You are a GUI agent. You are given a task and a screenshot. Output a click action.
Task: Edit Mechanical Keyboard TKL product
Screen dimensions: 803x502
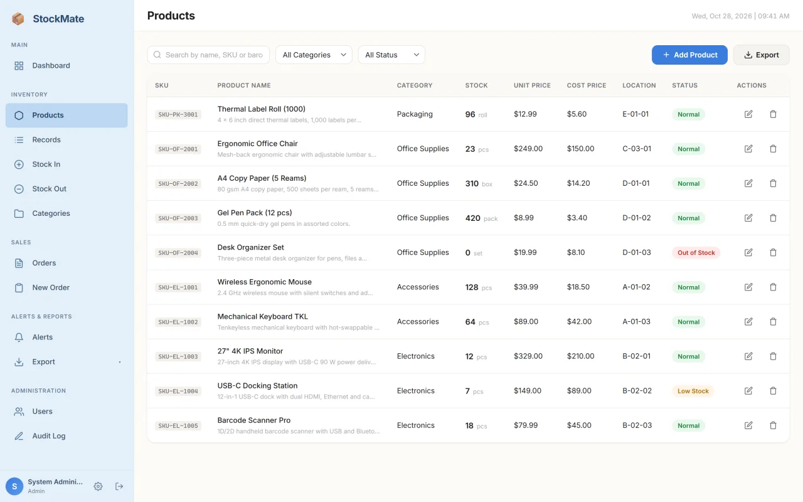point(748,321)
